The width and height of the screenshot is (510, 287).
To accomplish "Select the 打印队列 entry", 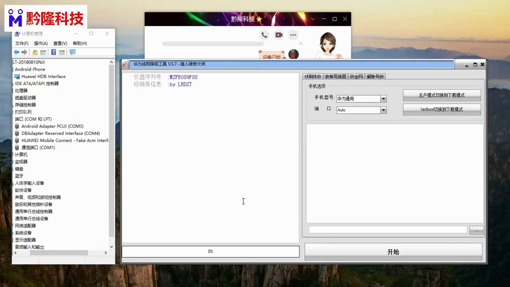I will [x=23, y=112].
